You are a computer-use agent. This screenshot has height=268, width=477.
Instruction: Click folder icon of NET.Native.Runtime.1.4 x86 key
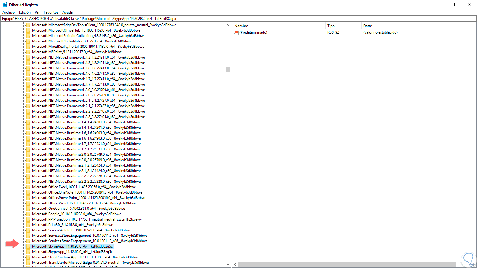tap(28, 128)
